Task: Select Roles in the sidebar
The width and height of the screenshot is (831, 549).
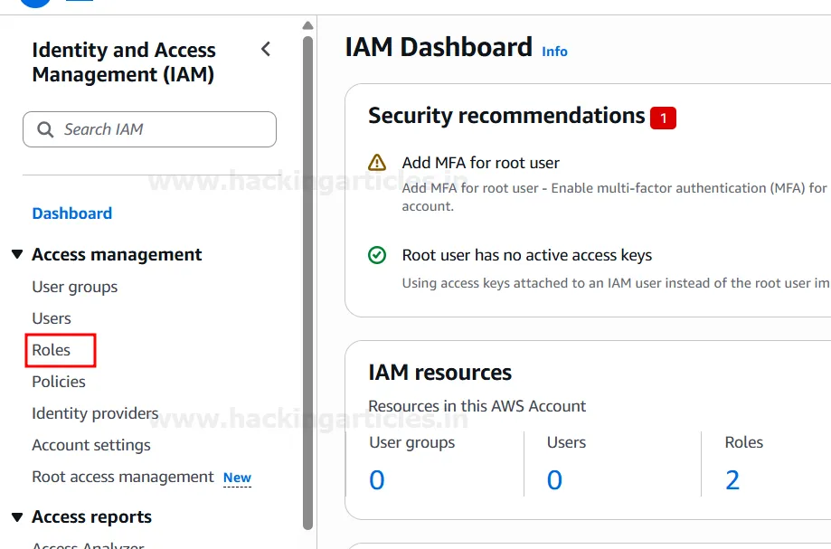Action: 52,350
